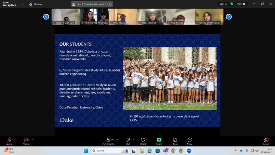Select the GNMS_Shabhita Sah video thumbnail

pyautogui.click(x=209, y=17)
